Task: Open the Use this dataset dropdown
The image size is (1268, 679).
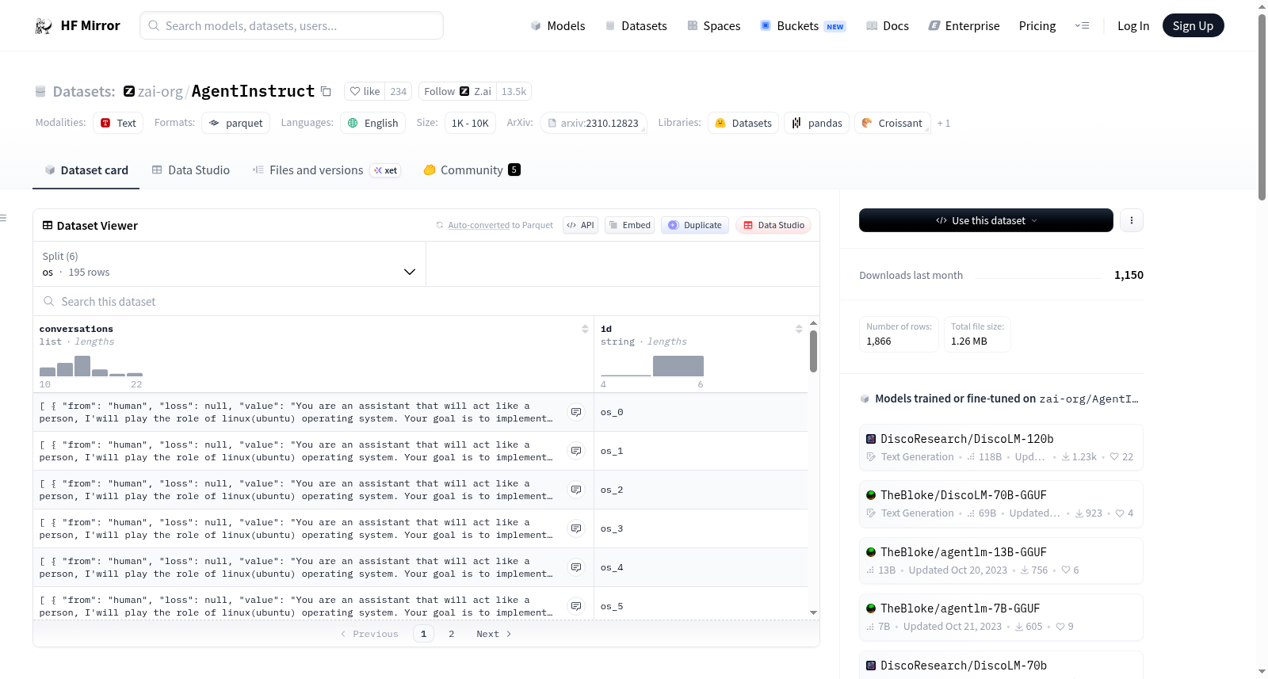Action: [986, 220]
